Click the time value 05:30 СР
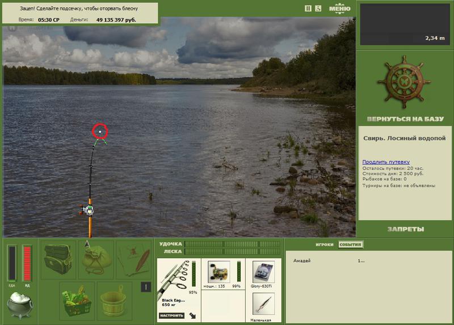This screenshot has width=454, height=325. (49, 20)
